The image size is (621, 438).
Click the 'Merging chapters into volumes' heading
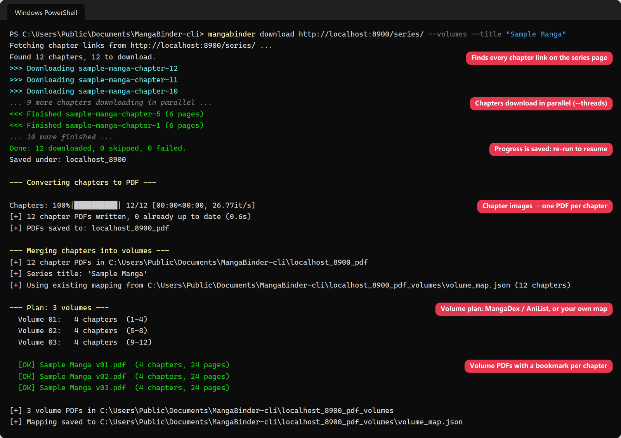(89, 251)
